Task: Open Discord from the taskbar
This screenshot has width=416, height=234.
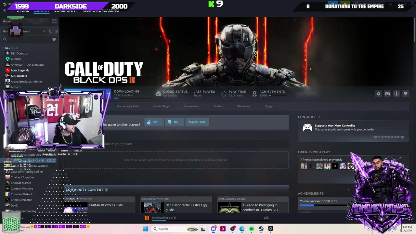Action: click(x=214, y=229)
